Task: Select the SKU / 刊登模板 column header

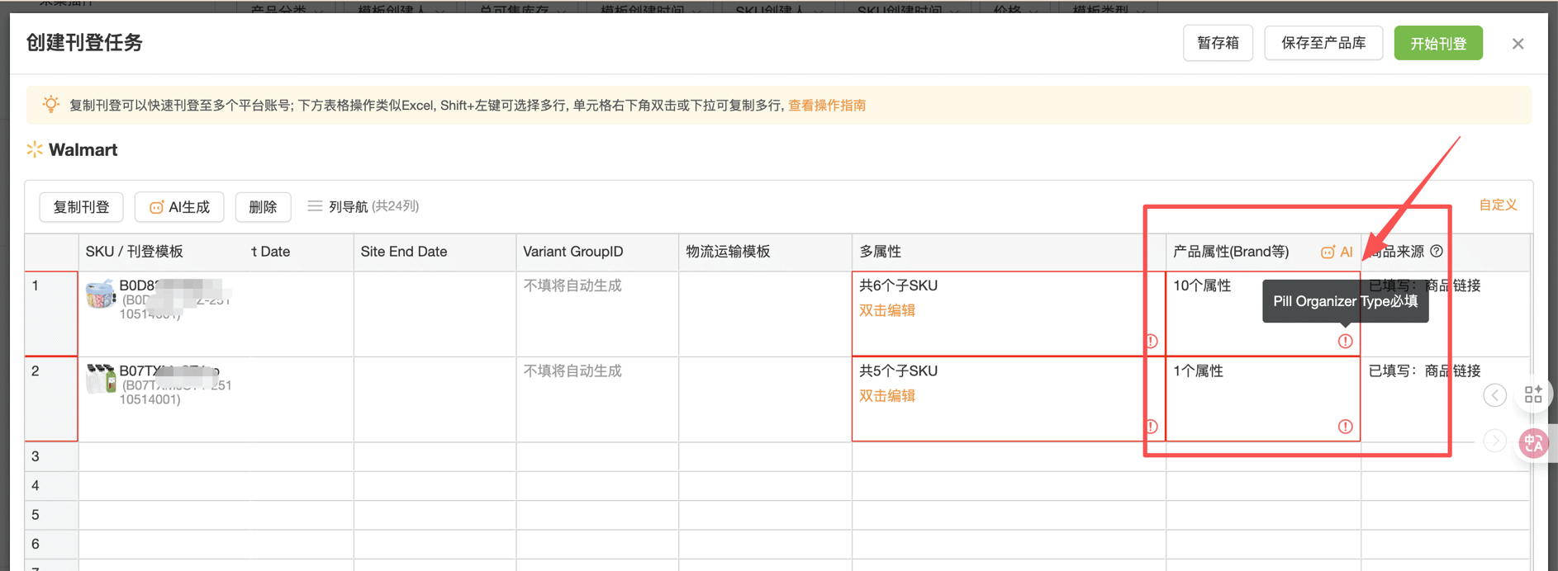Action: click(x=135, y=252)
